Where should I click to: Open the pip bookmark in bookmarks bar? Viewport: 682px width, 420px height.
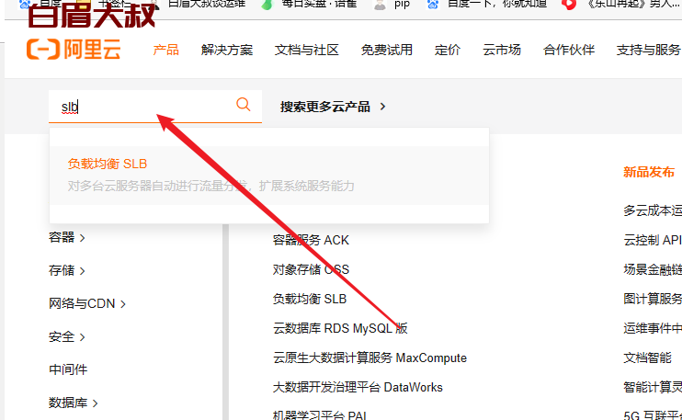[392, 5]
